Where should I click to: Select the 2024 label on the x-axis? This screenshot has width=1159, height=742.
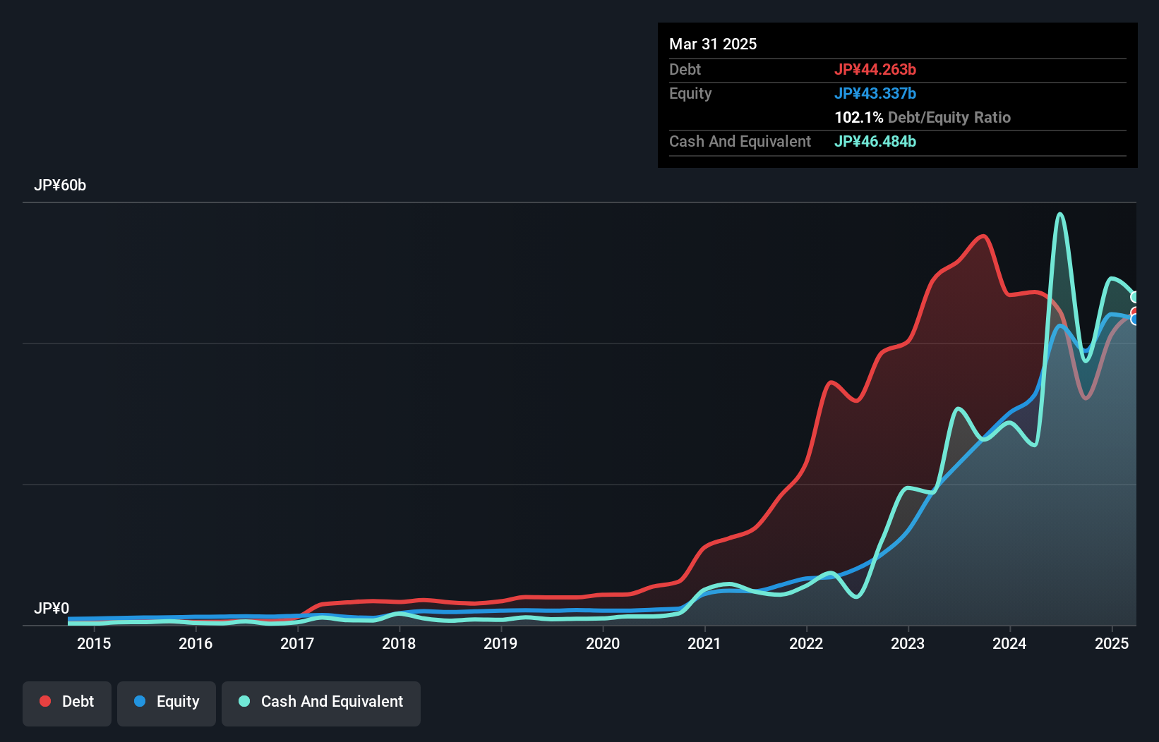pos(1009,643)
